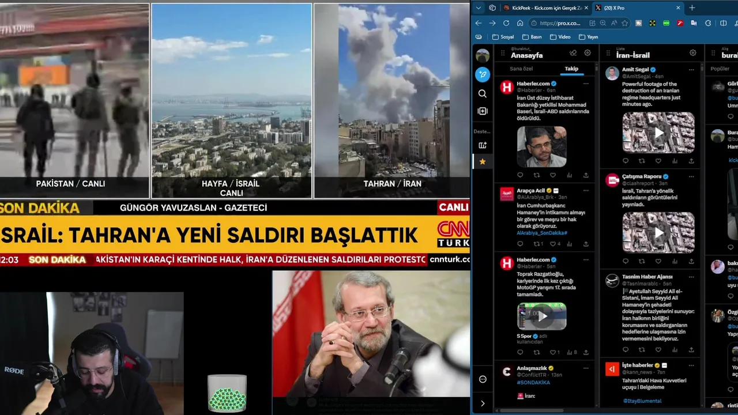
Task: Reply to the Haberler.com Mohammad Baseri post
Action: coord(520,175)
